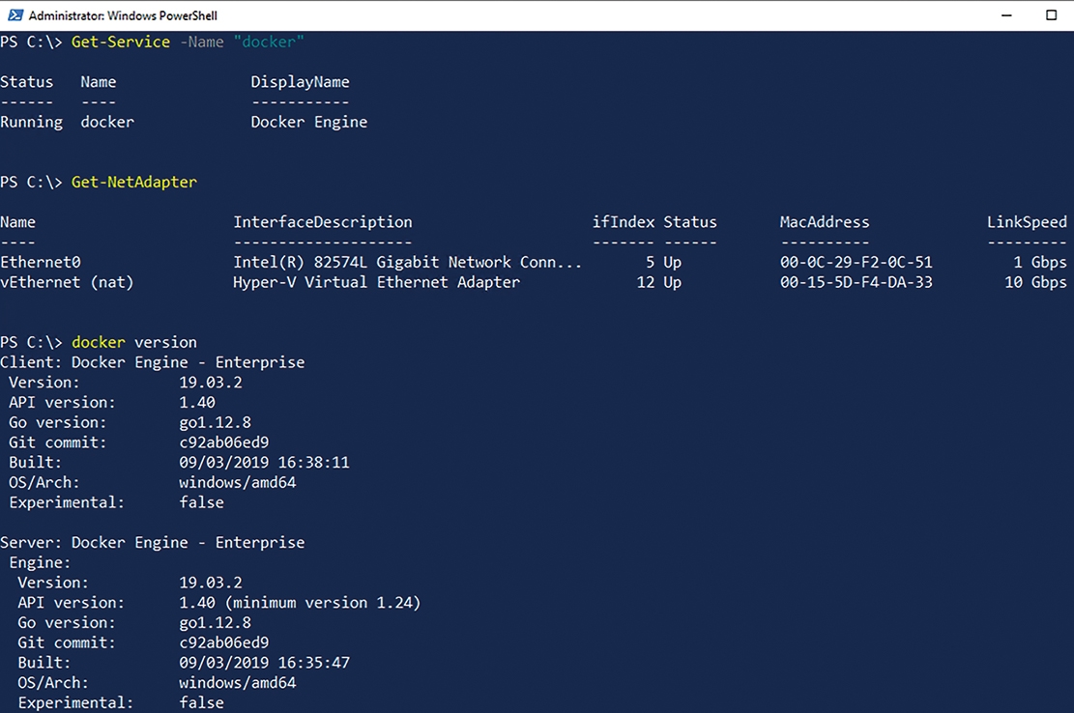Click the 'Running' status value
This screenshot has width=1074, height=713.
(32, 123)
